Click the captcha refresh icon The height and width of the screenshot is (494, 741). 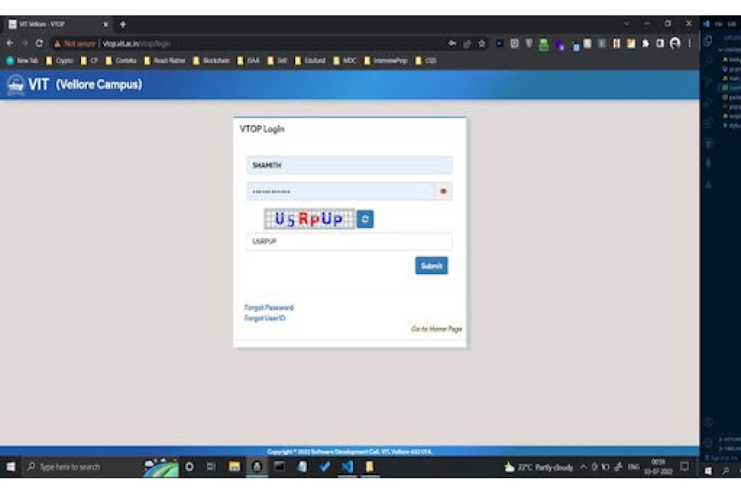365,219
